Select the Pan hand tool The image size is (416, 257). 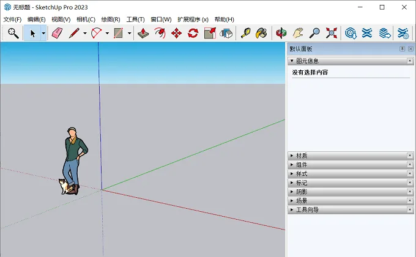298,34
